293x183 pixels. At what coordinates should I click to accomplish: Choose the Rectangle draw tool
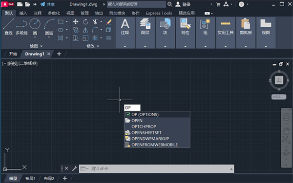(x=61, y=22)
